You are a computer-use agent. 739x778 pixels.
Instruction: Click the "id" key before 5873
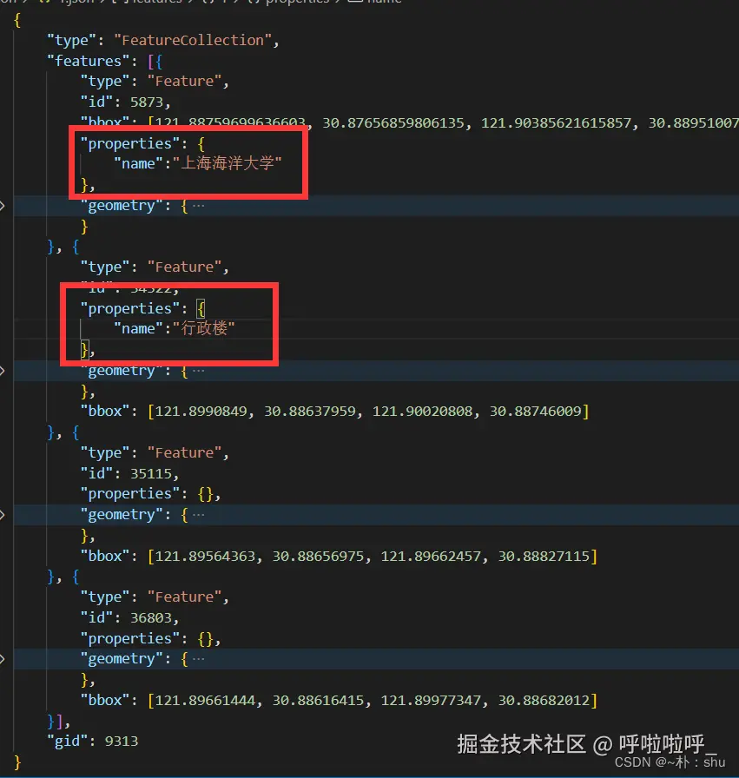point(96,102)
